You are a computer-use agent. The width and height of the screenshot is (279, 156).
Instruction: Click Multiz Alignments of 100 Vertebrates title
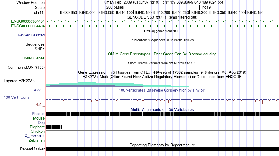tap(162, 109)
